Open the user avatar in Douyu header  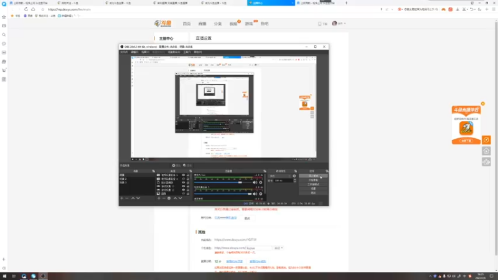pyautogui.click(x=334, y=24)
